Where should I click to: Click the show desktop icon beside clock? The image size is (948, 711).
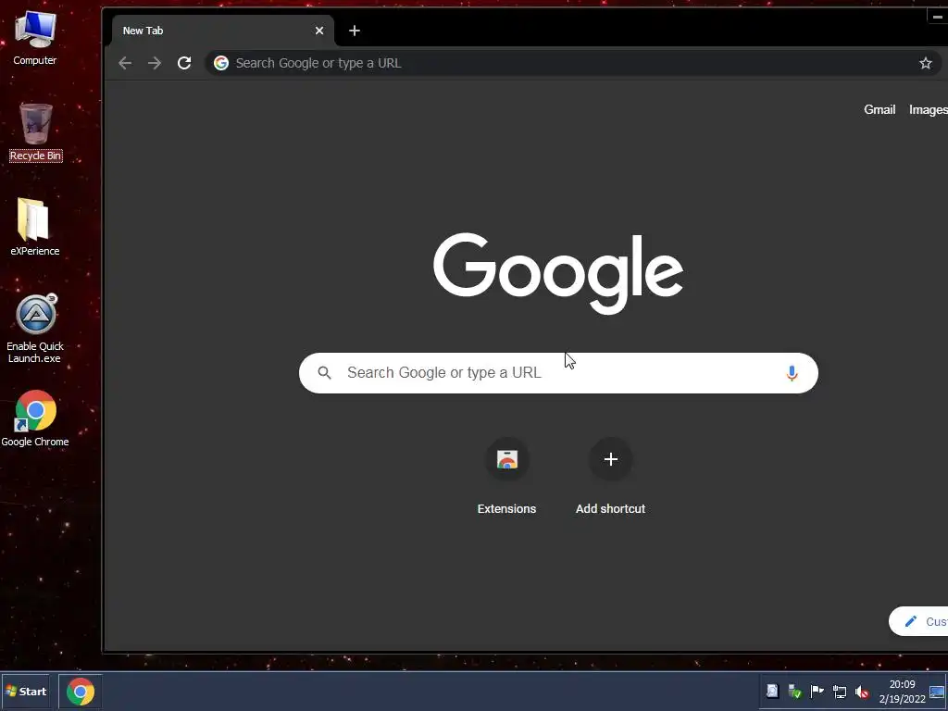pyautogui.click(x=937, y=692)
